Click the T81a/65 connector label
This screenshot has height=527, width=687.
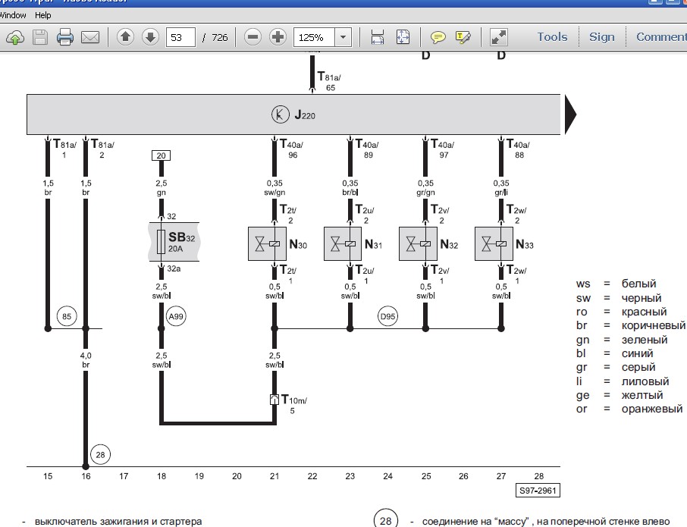point(329,81)
